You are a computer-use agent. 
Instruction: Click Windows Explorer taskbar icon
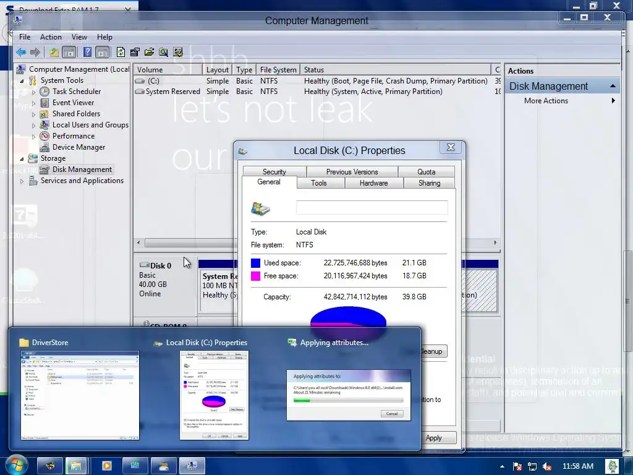pos(75,466)
